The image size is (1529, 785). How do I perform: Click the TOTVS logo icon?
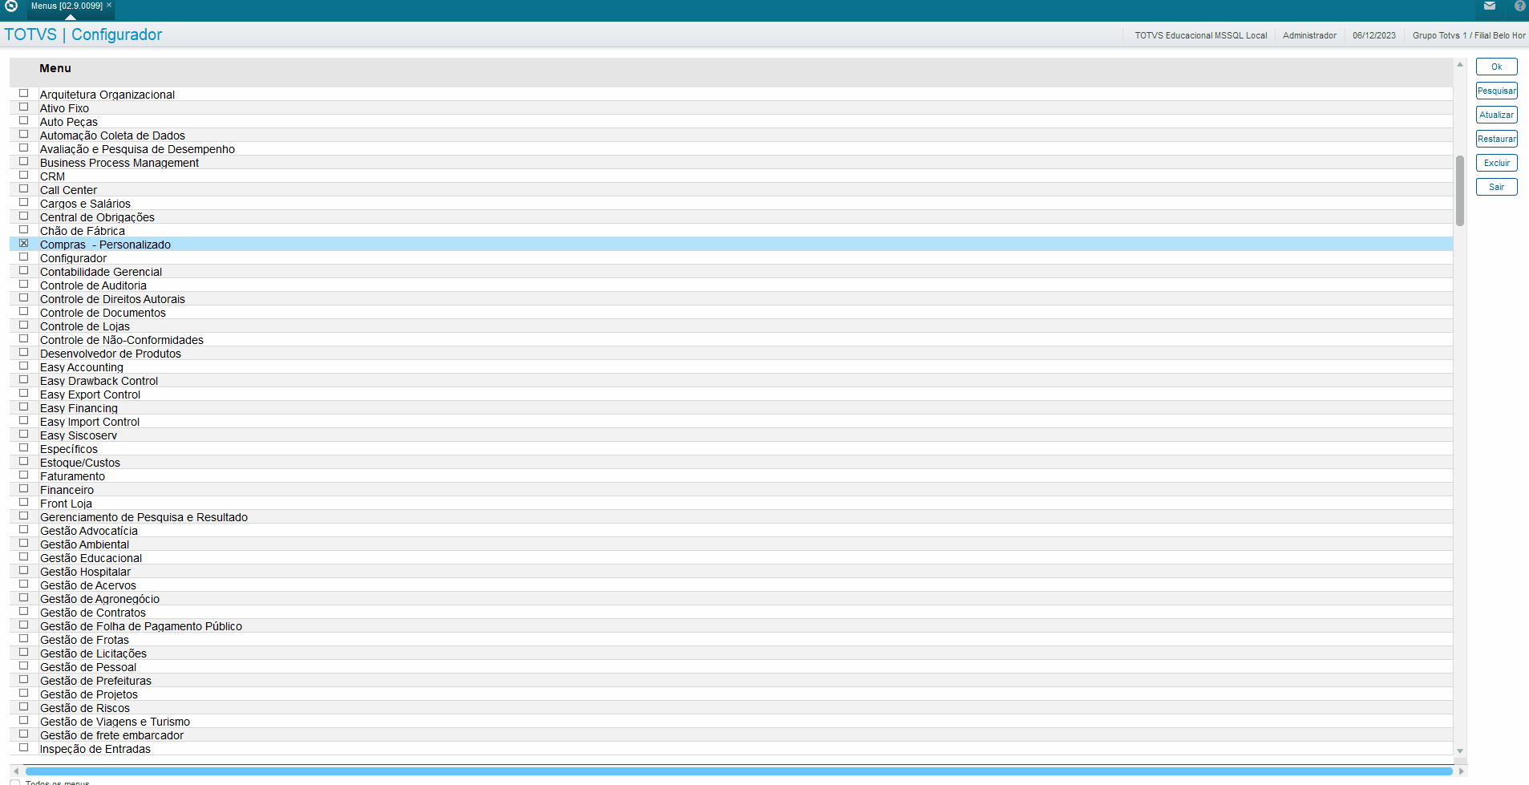click(x=11, y=6)
